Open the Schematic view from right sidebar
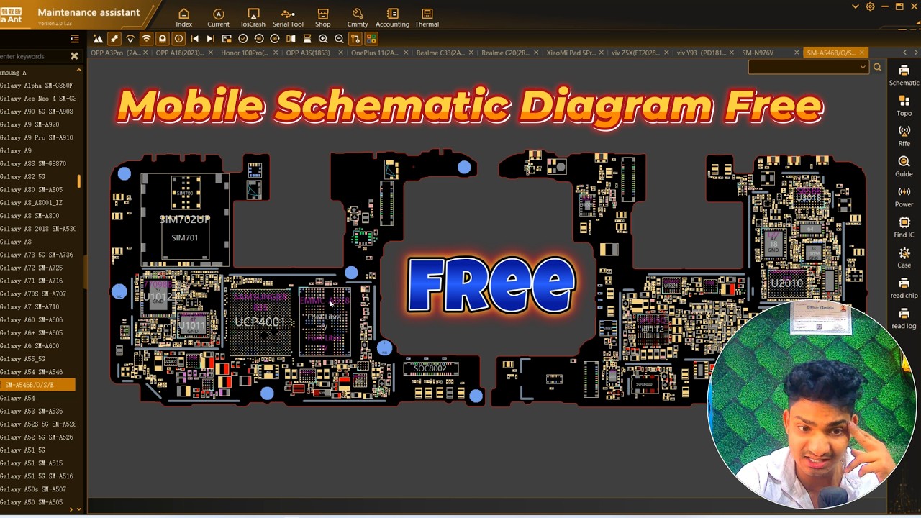The width and height of the screenshot is (921, 518). 904,75
